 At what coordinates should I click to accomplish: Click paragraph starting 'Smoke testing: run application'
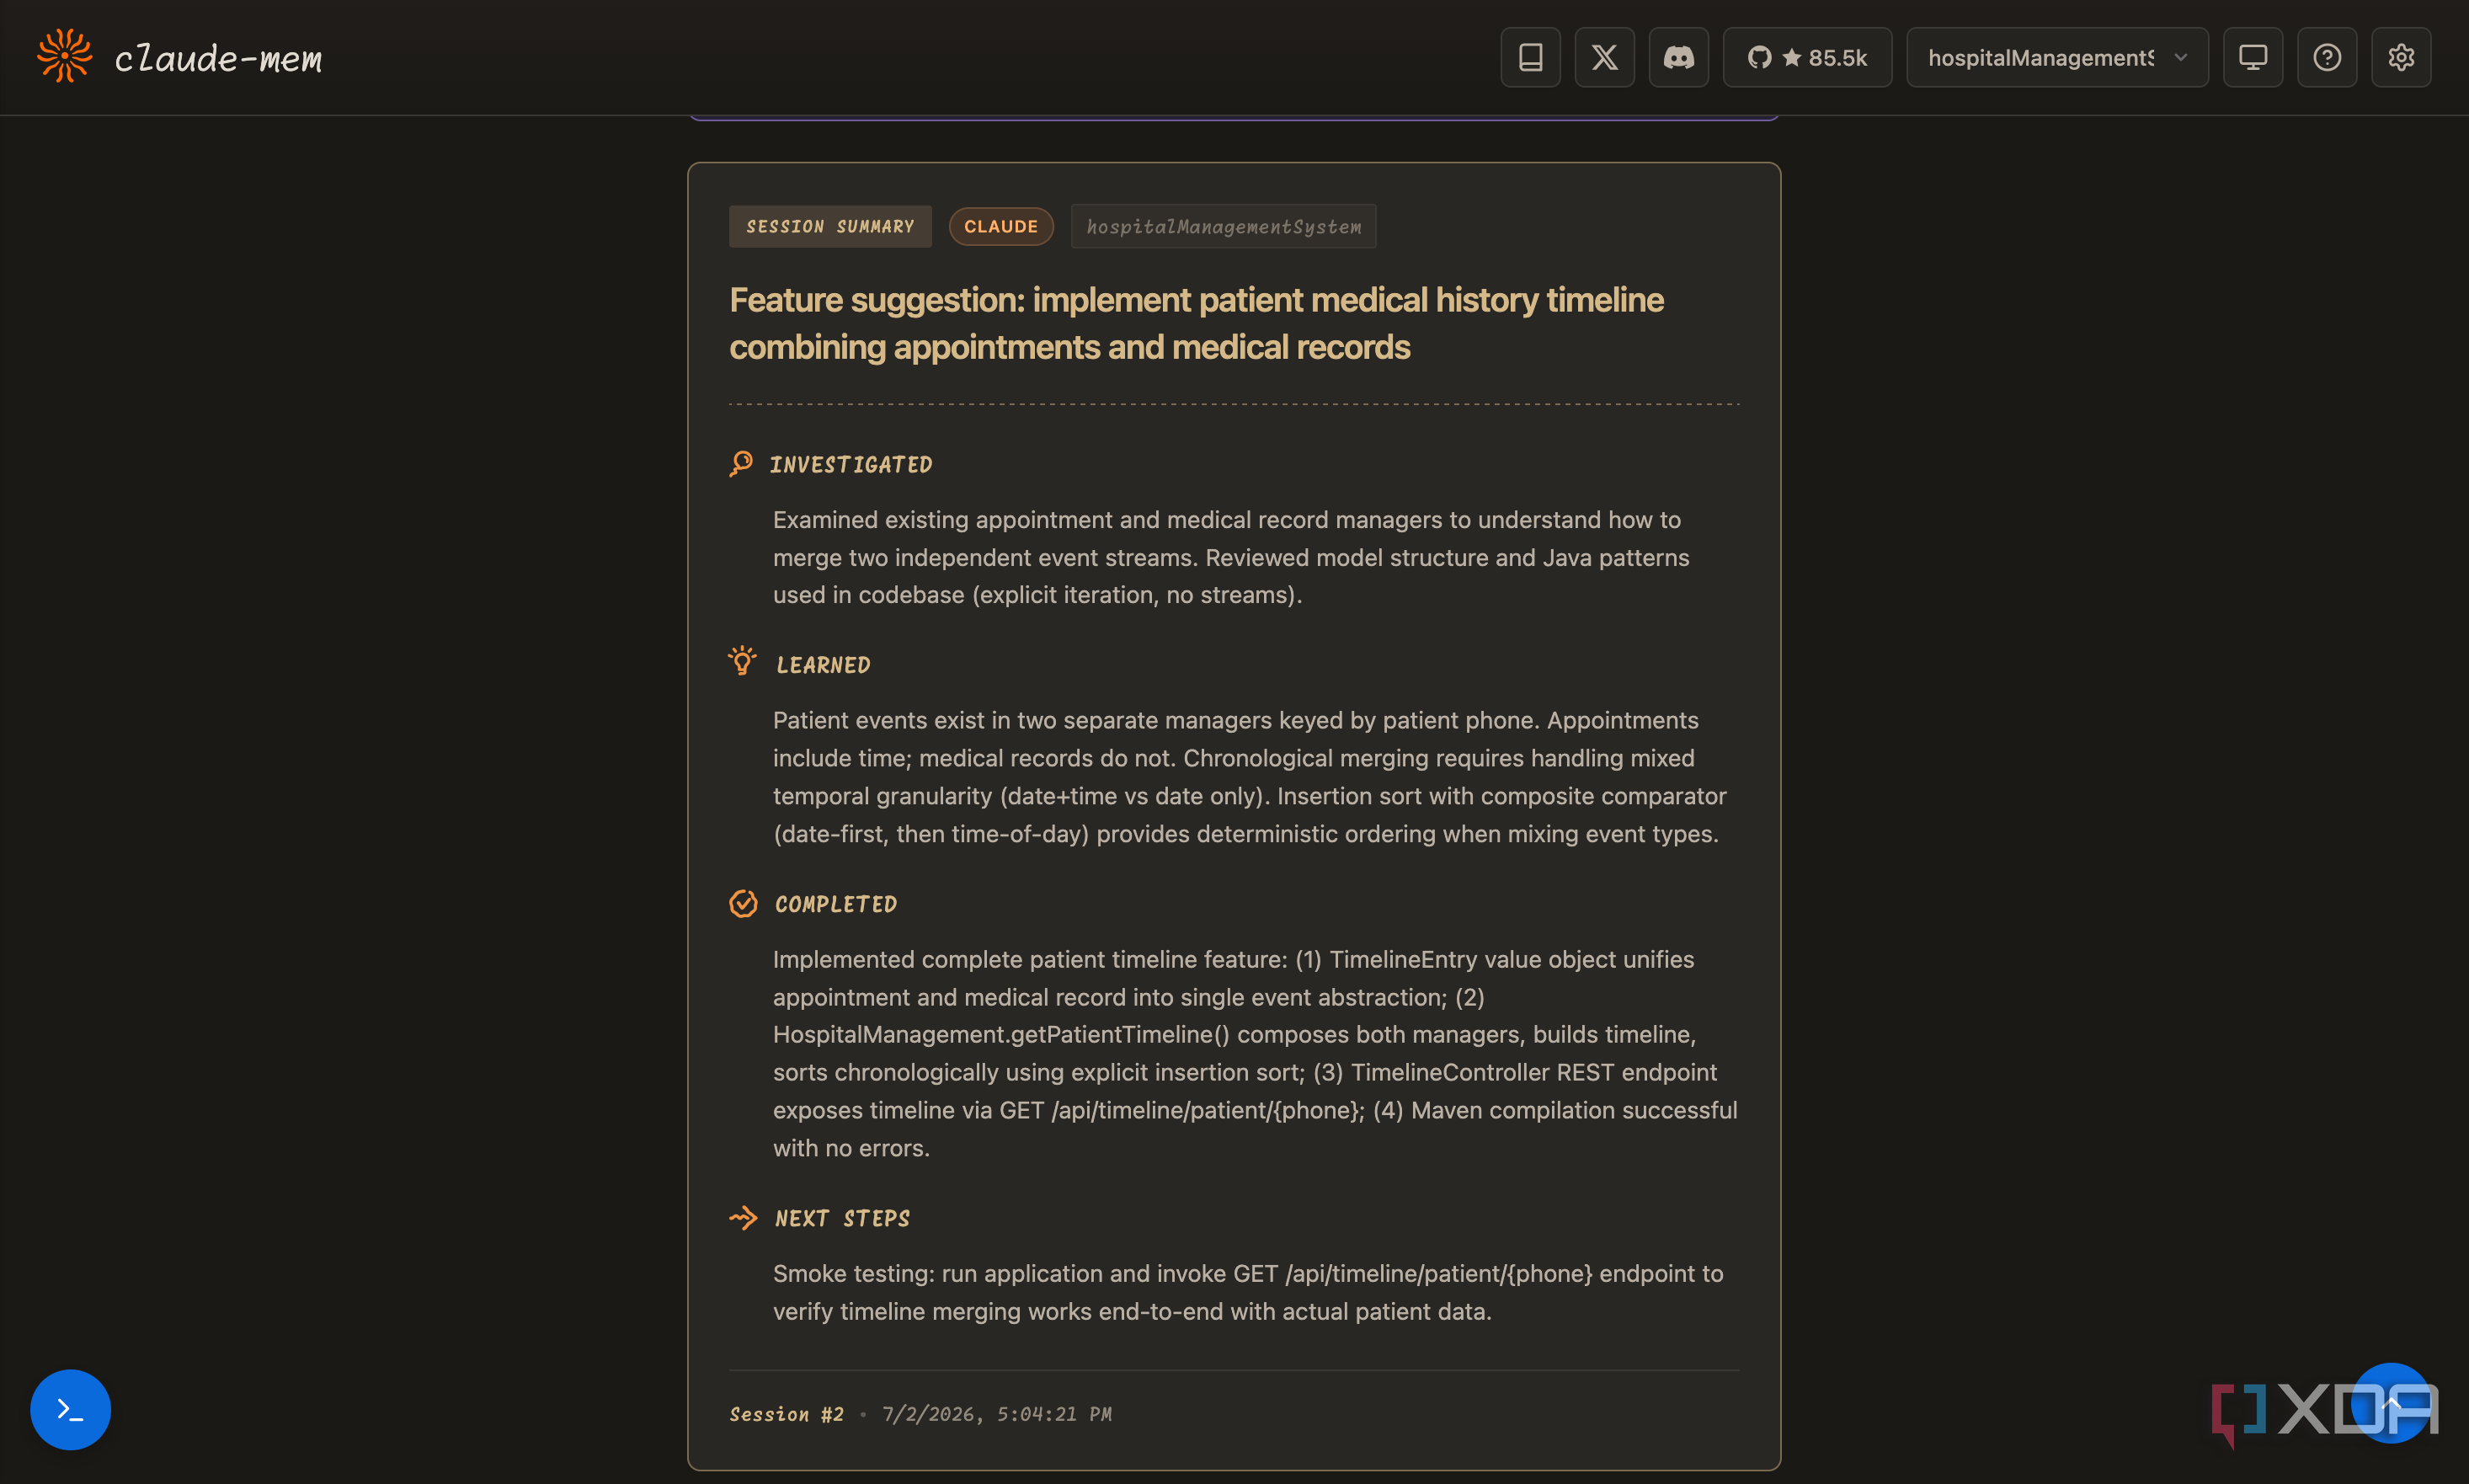pos(1247,1292)
